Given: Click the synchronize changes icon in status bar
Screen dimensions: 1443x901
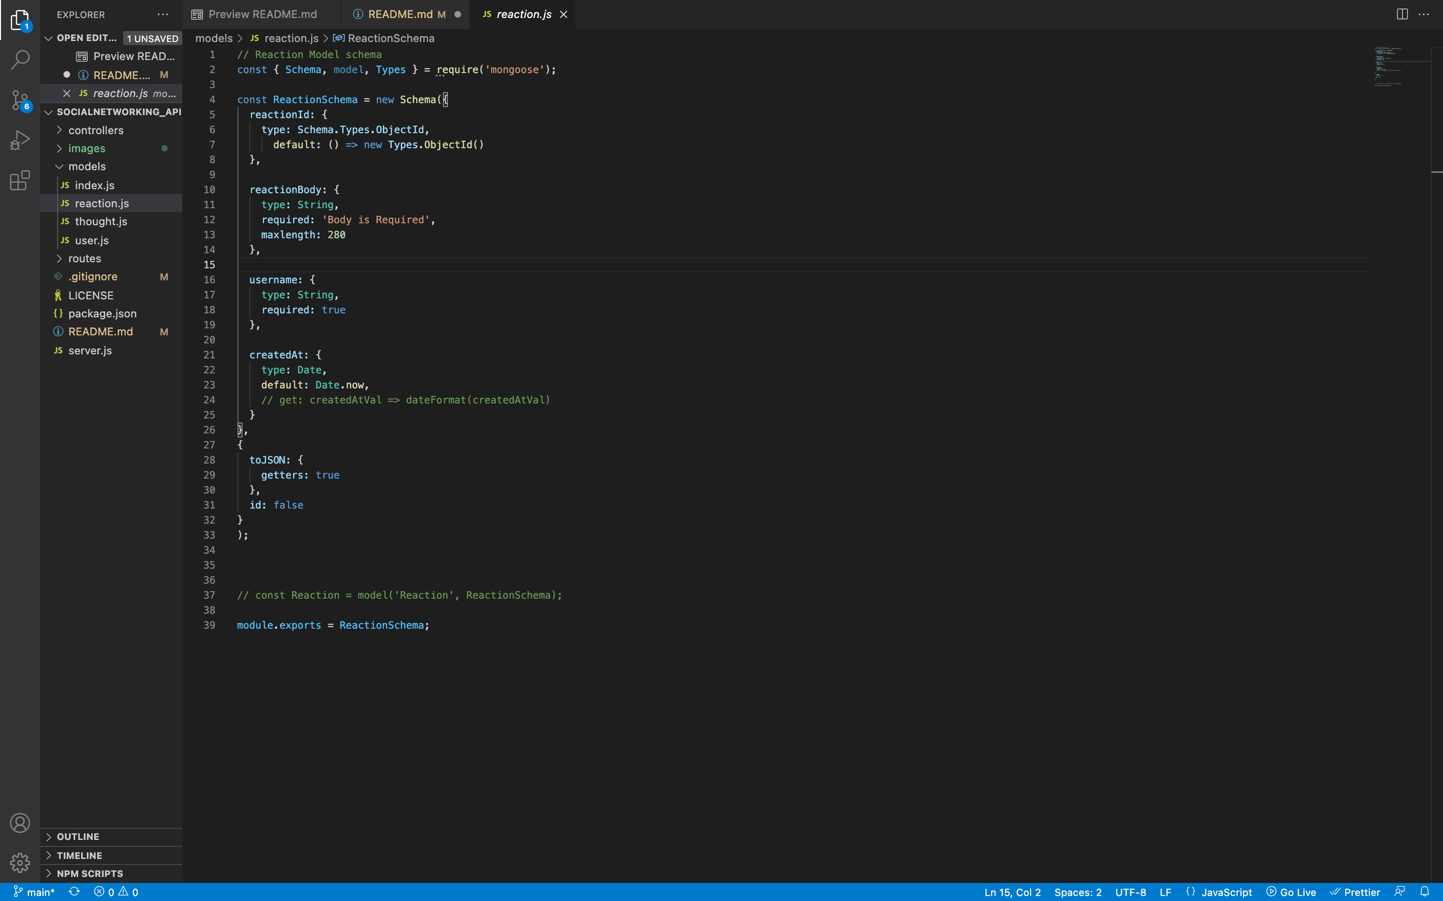Looking at the screenshot, I should click(74, 891).
